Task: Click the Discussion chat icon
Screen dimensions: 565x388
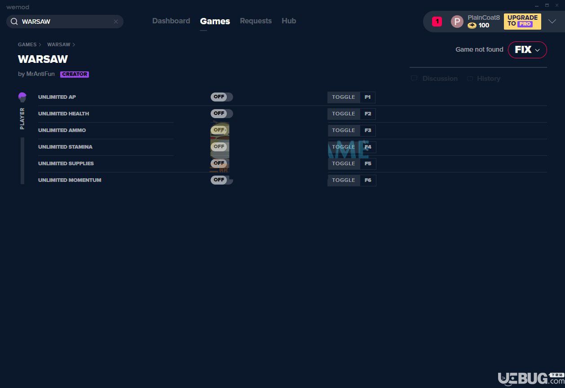Action: 414,79
